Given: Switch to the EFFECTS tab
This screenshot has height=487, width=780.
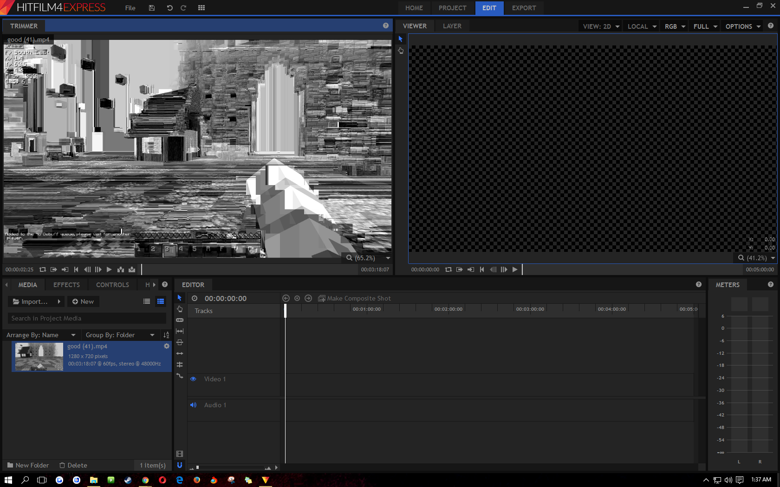Looking at the screenshot, I should point(66,285).
